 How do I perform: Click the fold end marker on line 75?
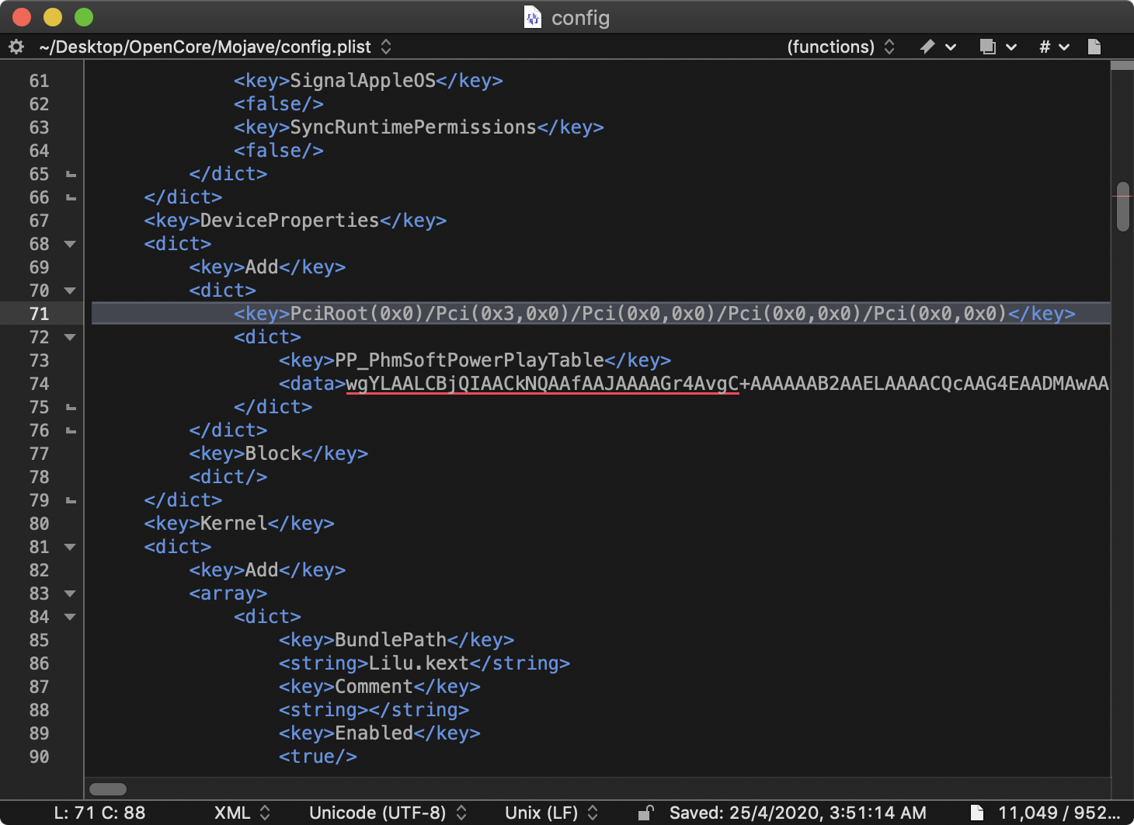click(x=71, y=407)
